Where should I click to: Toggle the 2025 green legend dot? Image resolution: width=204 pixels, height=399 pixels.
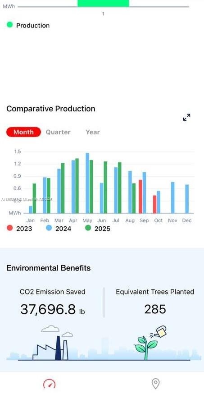coord(88,228)
